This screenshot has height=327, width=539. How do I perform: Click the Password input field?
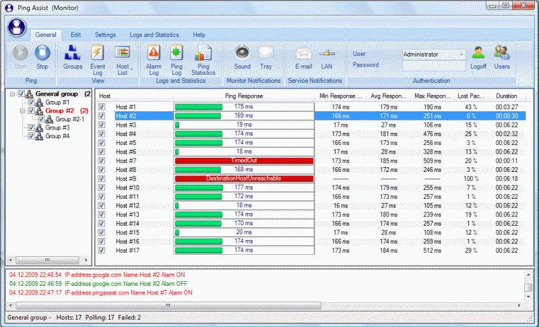[x=434, y=65]
